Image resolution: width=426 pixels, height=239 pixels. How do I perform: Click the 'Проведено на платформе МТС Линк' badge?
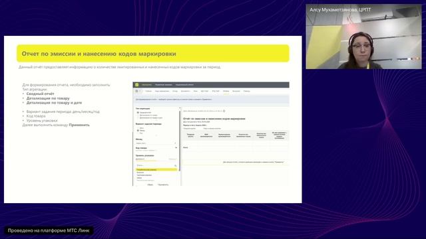pyautogui.click(x=49, y=230)
